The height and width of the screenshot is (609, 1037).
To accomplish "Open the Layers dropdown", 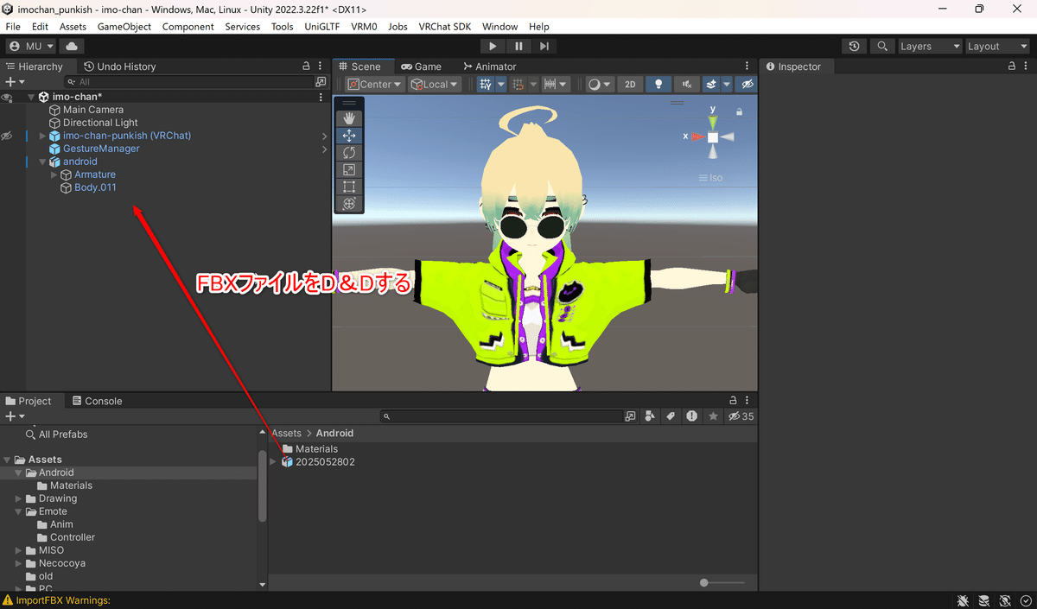I will (x=929, y=46).
